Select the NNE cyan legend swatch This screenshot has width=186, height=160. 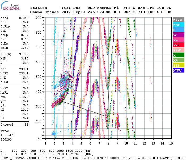[179, 25]
